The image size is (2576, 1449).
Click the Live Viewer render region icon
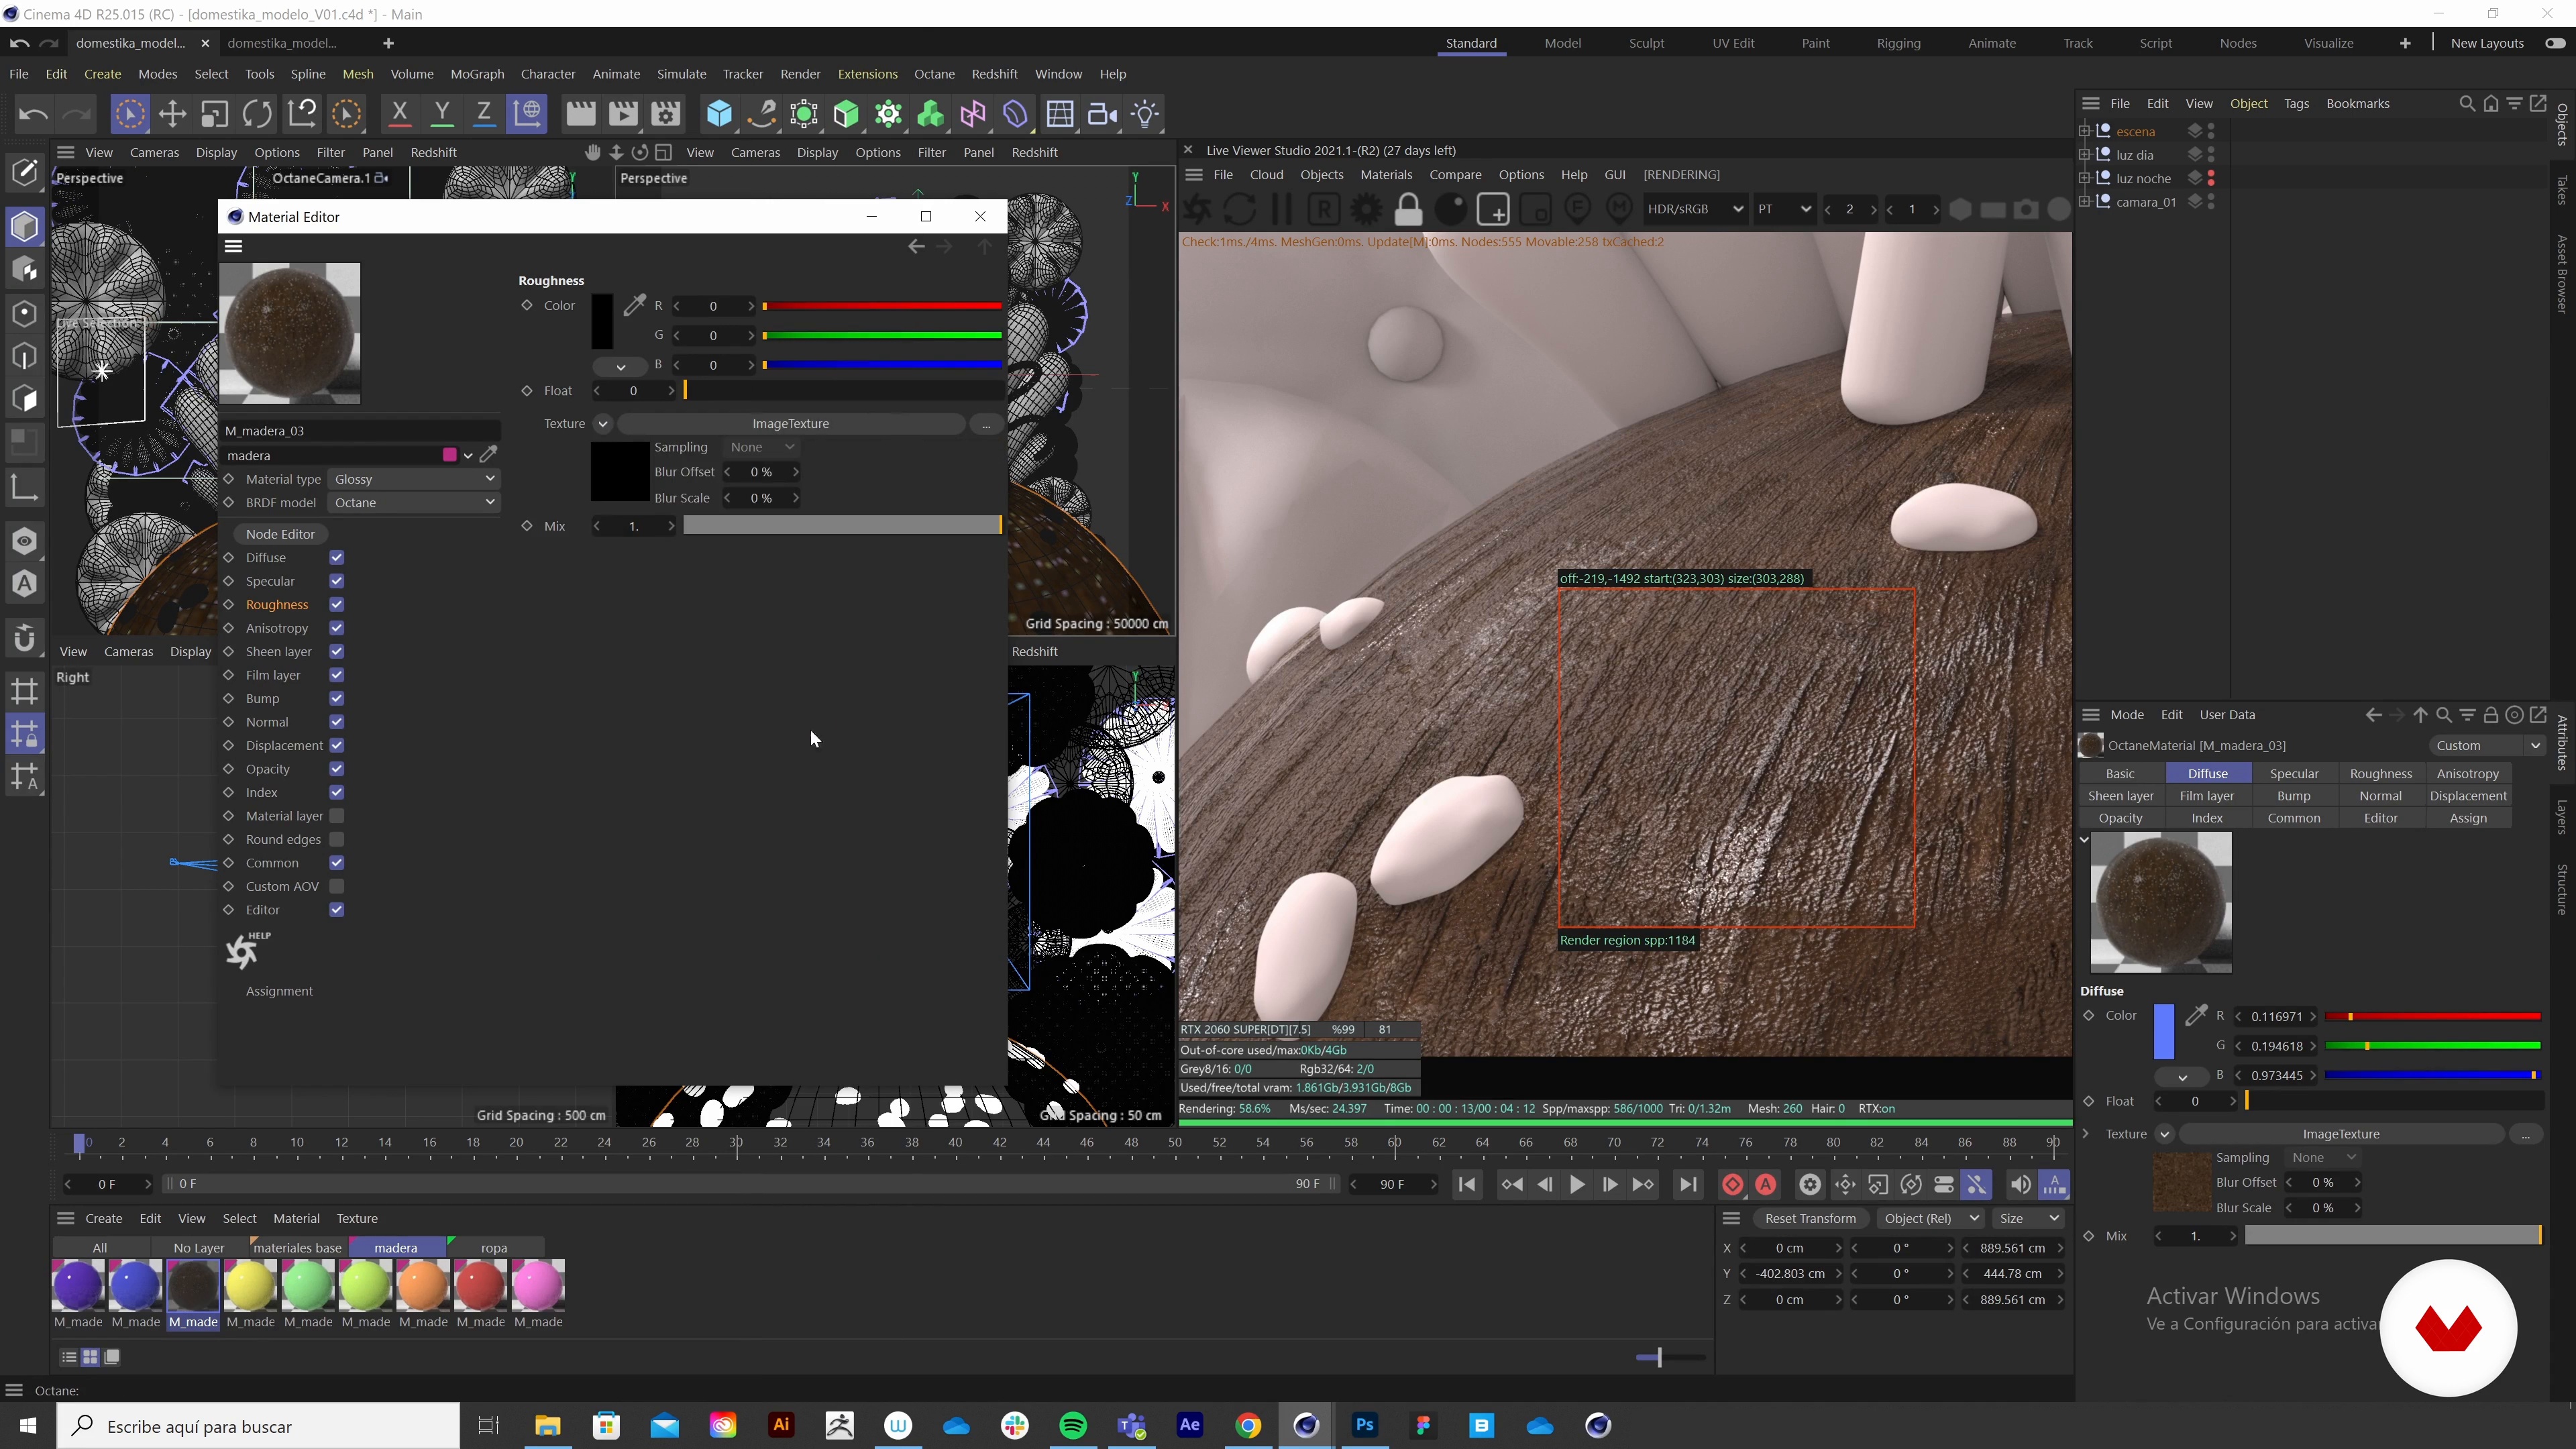[x=1492, y=209]
